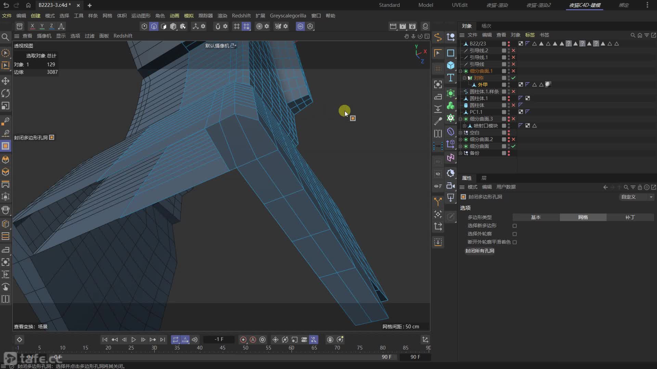Click the 封闭所有孔洞 button
Viewport: 657px width, 369px height.
479,251
